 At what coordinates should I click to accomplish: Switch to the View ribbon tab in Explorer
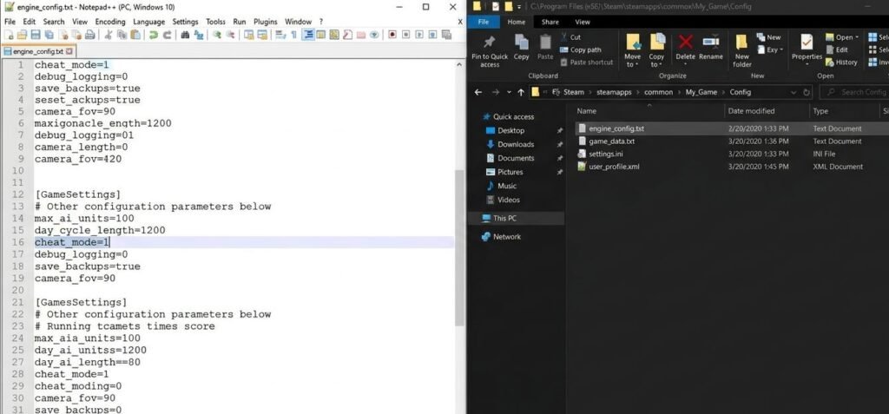pyautogui.click(x=583, y=22)
